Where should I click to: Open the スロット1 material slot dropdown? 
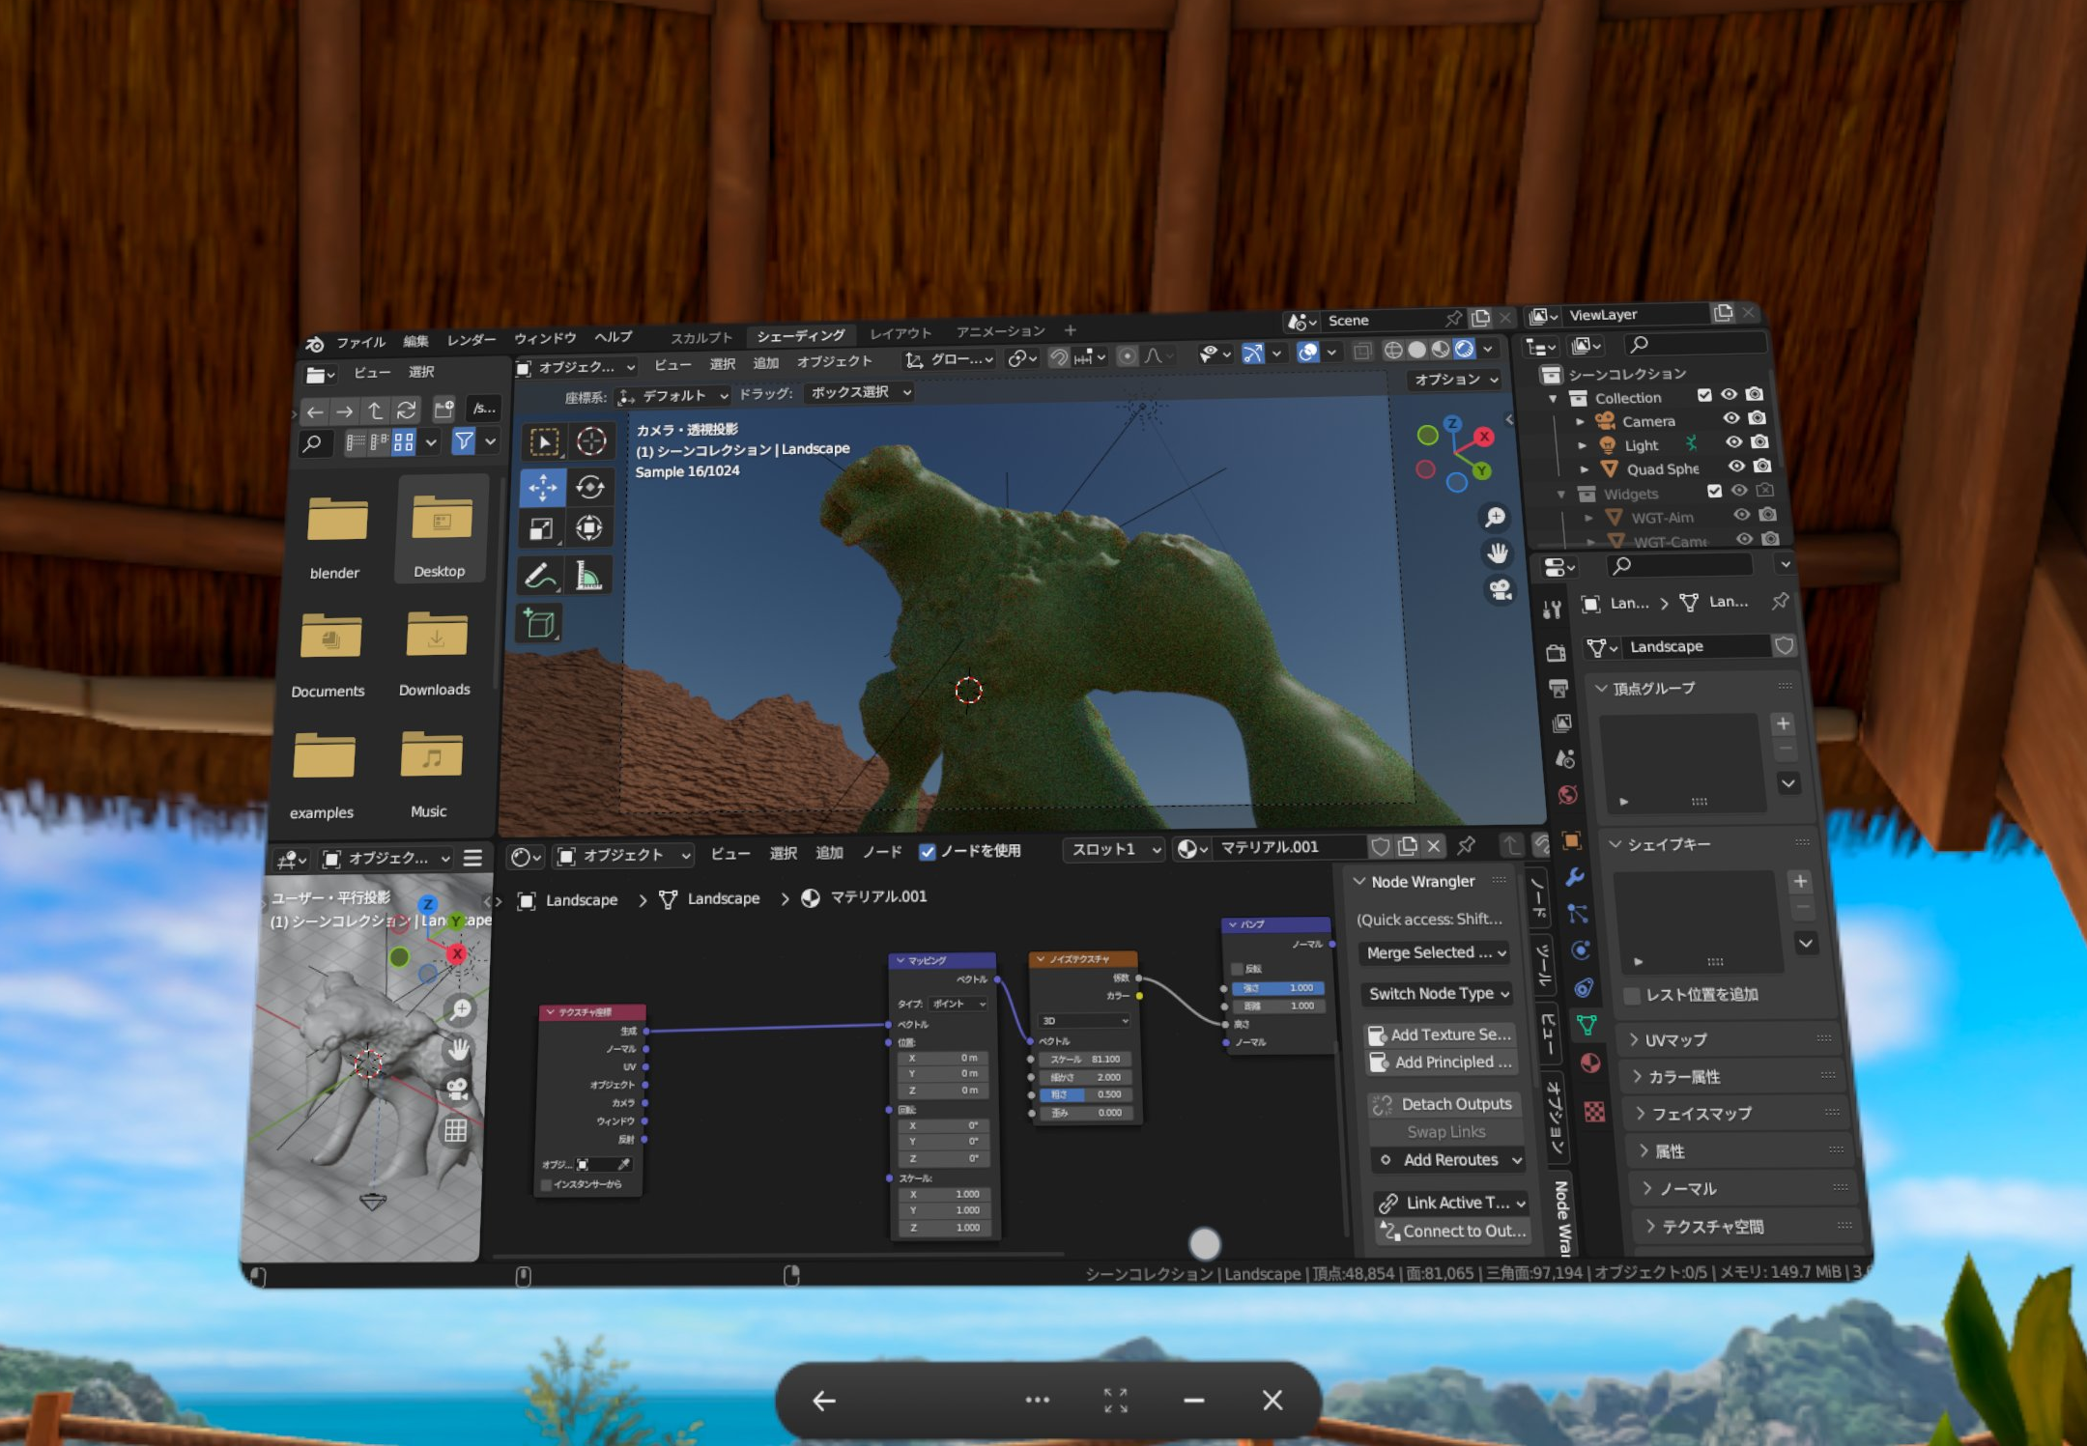click(1113, 848)
